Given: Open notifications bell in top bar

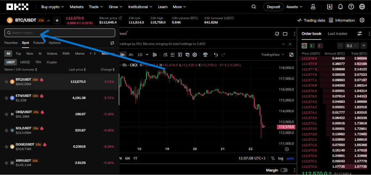Looking at the screenshot, I should click(340, 7).
